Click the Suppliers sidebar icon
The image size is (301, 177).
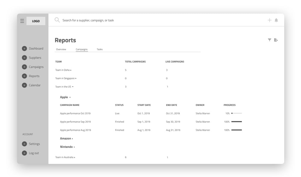(24, 57)
